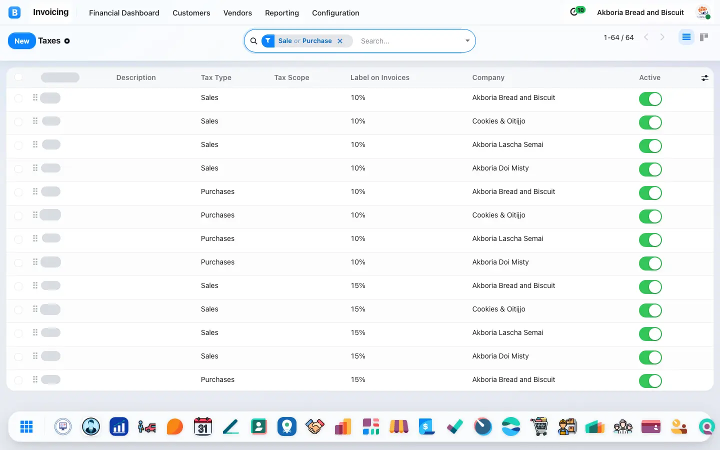Expand the search options dropdown arrow

pyautogui.click(x=467, y=41)
